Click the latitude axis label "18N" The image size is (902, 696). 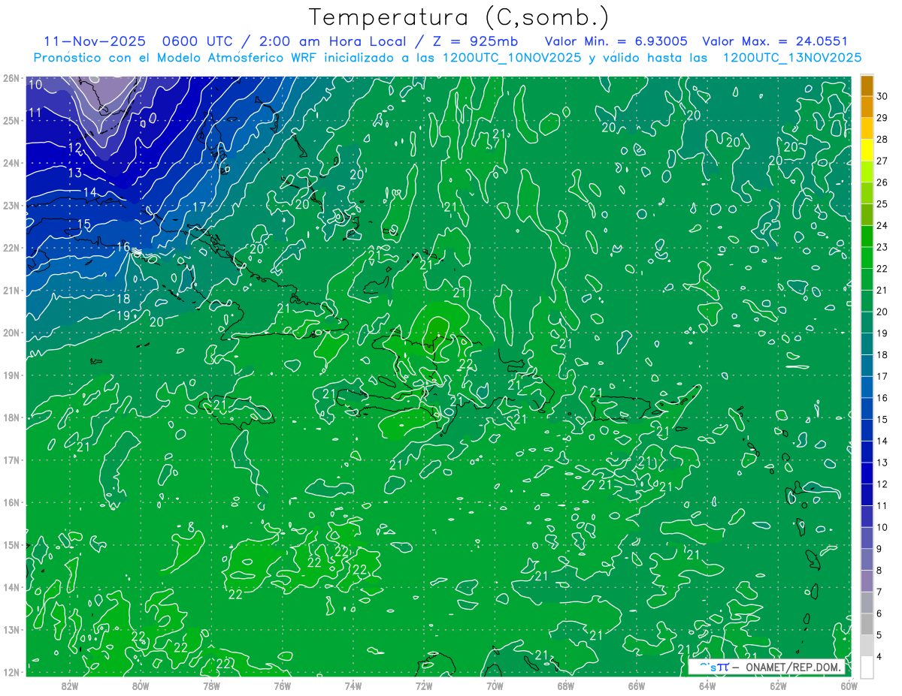tap(11, 417)
